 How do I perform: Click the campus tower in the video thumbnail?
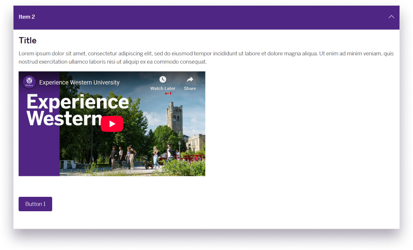tap(175, 118)
